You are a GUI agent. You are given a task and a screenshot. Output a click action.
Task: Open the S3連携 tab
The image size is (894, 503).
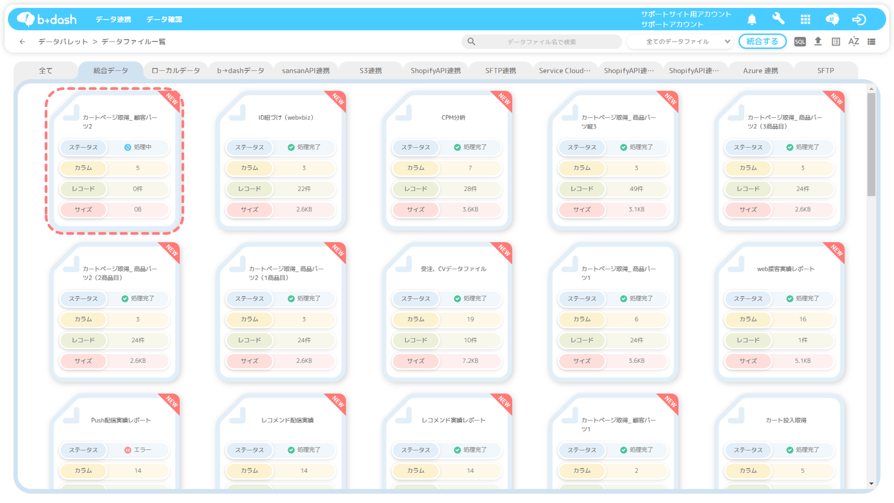(x=371, y=71)
